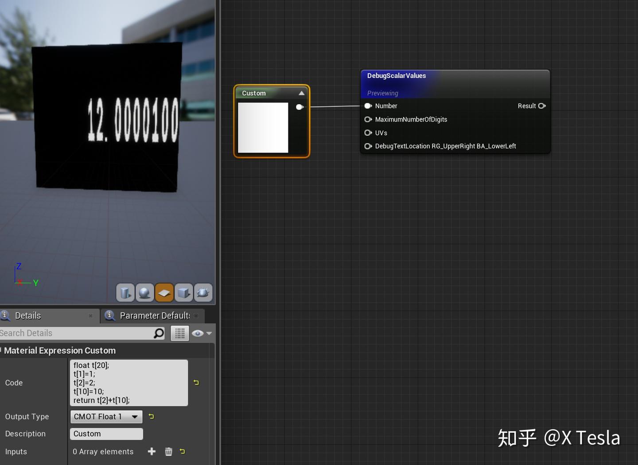Image resolution: width=638 pixels, height=465 pixels.
Task: Select the Details tab
Action: pos(27,316)
